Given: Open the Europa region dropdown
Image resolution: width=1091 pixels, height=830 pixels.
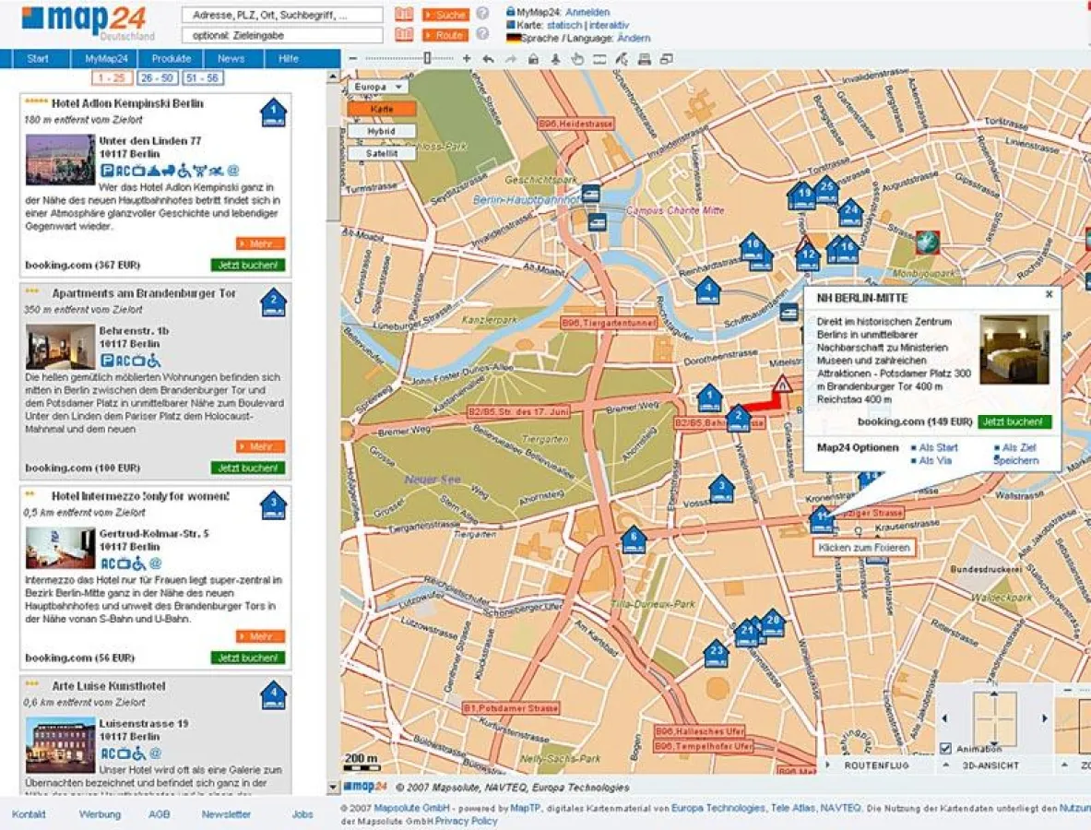Looking at the screenshot, I should click(378, 87).
